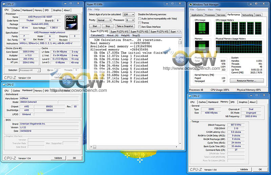Click the Physical Memory Usage History graph

point(239,47)
